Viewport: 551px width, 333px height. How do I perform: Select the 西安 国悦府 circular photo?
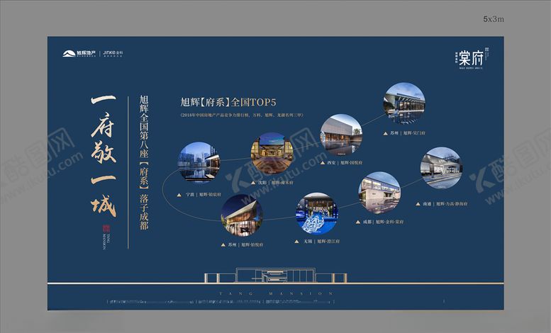pyautogui.click(x=341, y=135)
